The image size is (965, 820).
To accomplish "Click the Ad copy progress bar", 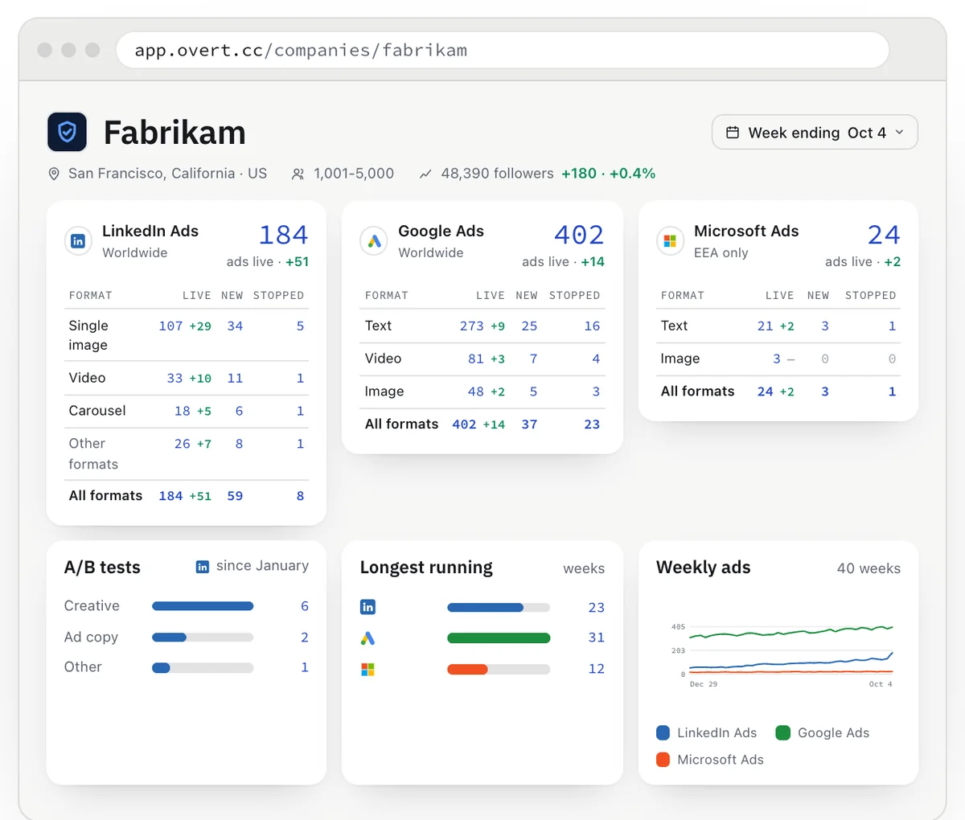I will tap(203, 638).
